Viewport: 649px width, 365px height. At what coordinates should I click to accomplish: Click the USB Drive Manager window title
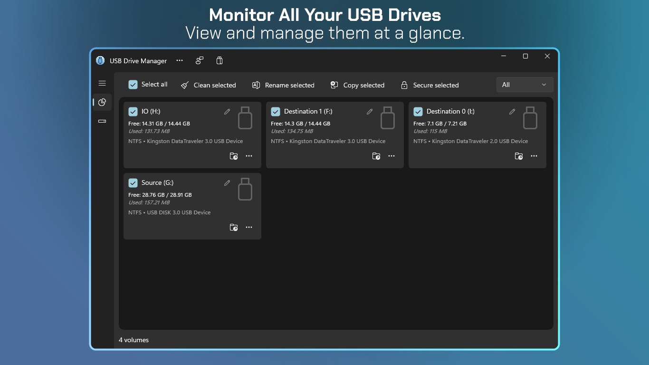(x=138, y=61)
